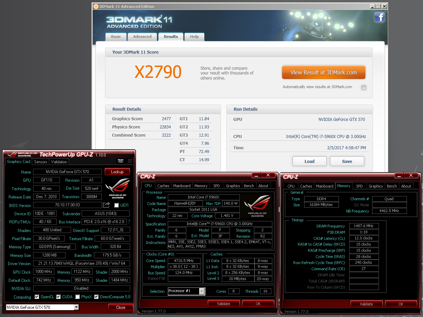Click OK in right CPU-Z memory window
This screenshot has width=423, height=317.
click(x=401, y=304)
